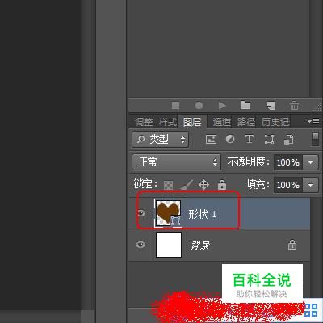Open the 填充 slider arrow
Image resolution: width=323 pixels, height=323 pixels.
coord(310,185)
